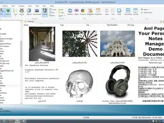
Task: Switch to Thumbnails display mode
Action: point(37,12)
